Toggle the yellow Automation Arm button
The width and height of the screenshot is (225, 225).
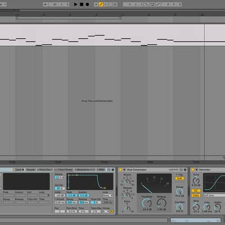point(101,4)
